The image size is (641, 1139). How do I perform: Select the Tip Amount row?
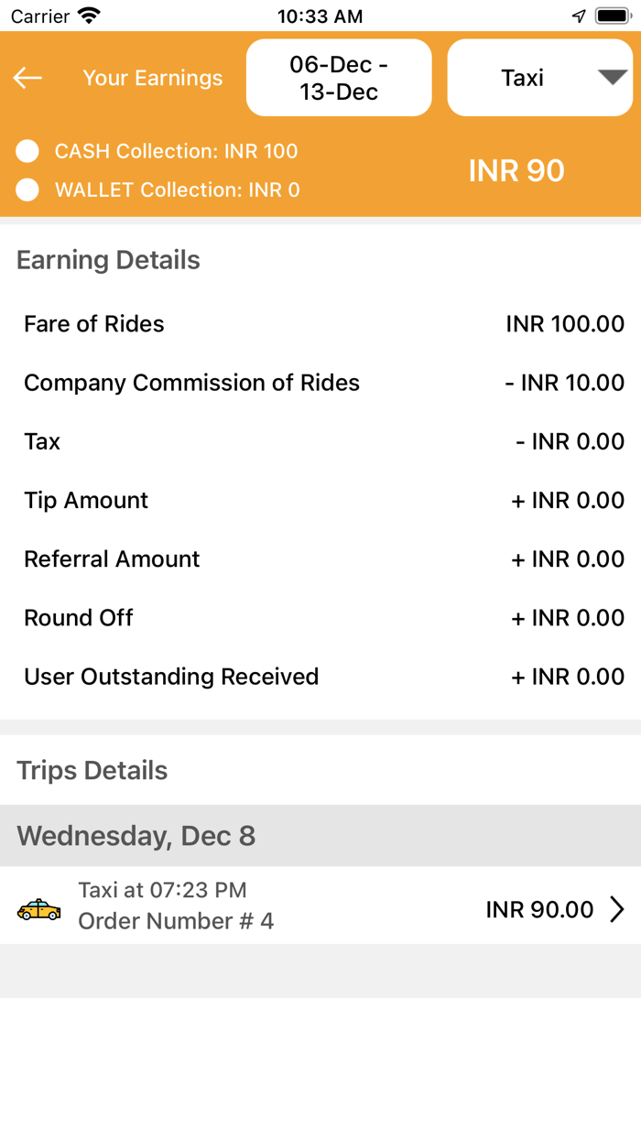(x=320, y=500)
